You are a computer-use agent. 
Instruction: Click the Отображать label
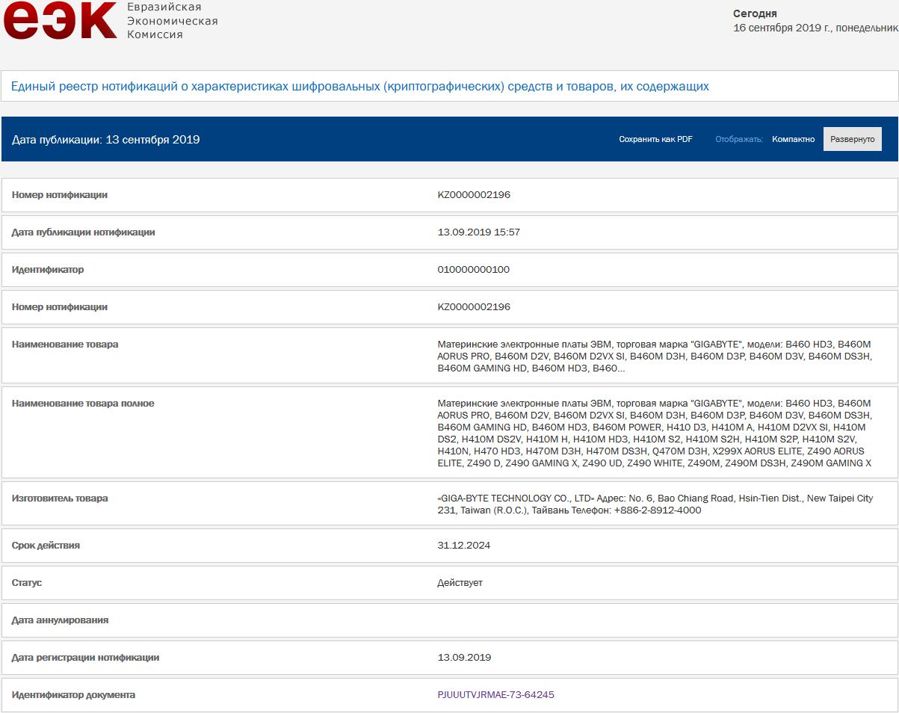[x=739, y=139]
